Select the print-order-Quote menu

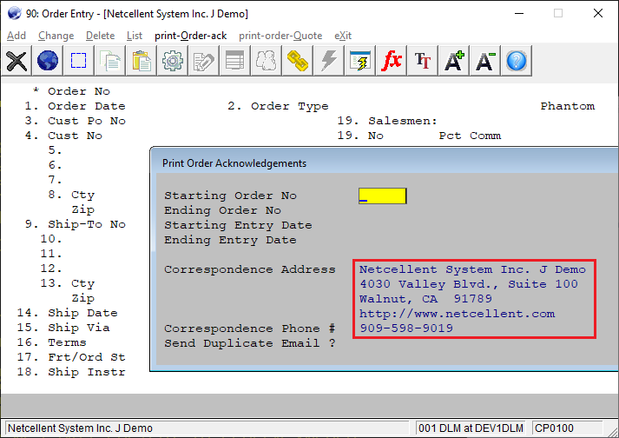coord(280,36)
